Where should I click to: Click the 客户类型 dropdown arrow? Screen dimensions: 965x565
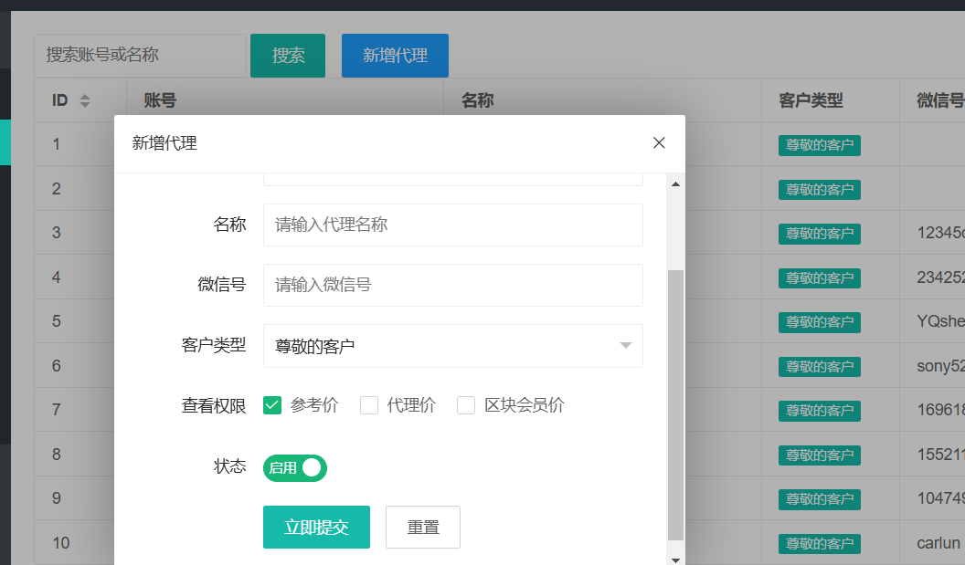pos(626,346)
